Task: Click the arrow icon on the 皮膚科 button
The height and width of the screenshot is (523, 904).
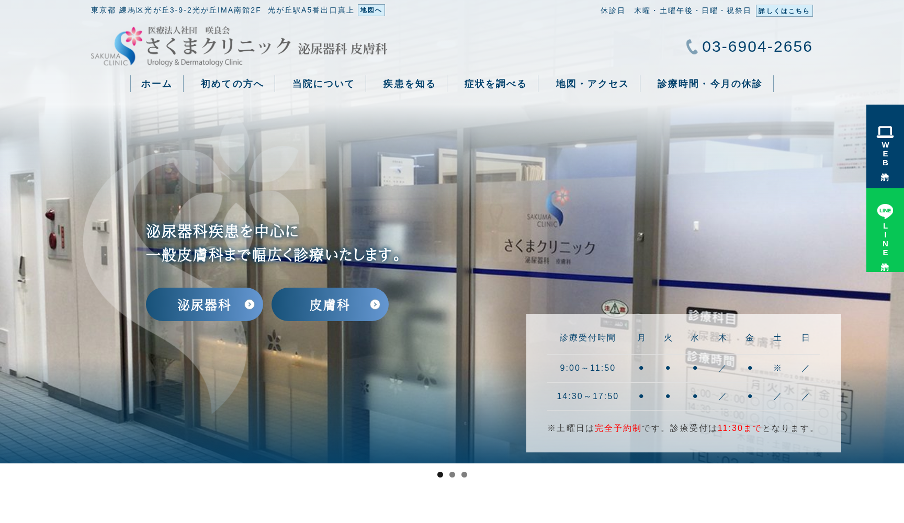Action: point(375,304)
